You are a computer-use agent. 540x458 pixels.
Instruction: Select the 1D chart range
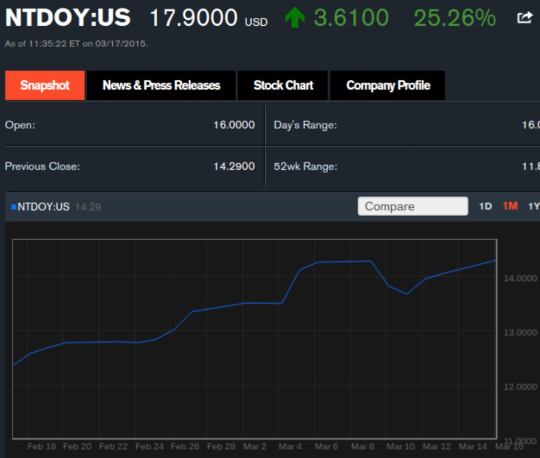click(x=486, y=206)
